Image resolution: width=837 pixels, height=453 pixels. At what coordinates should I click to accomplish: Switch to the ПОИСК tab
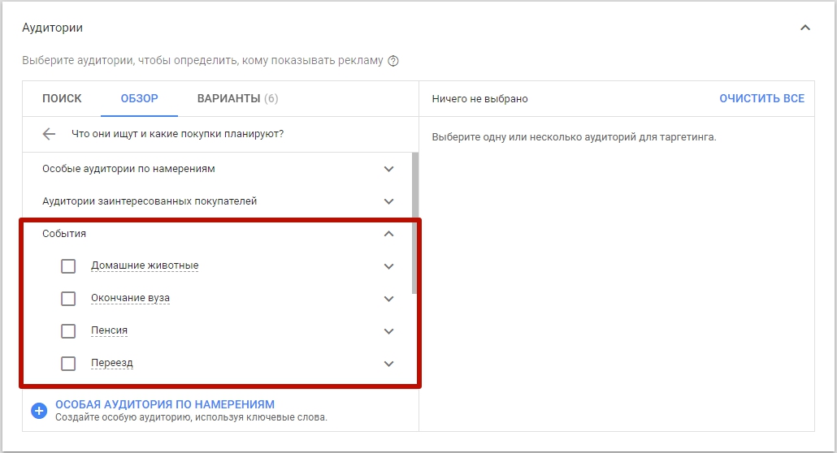pos(62,99)
